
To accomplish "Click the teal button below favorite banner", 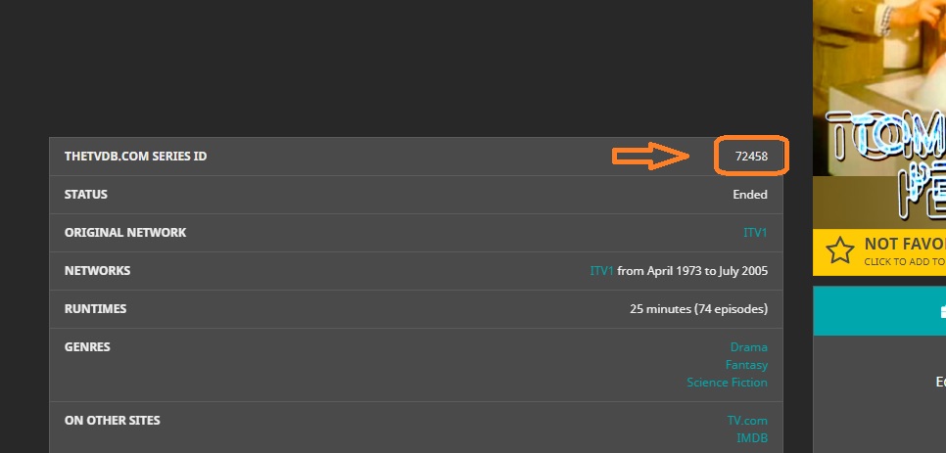I will [x=878, y=310].
